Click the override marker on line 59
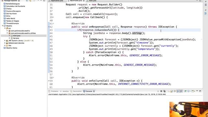The width and height of the screenshot is (208, 117). click(x=49, y=81)
